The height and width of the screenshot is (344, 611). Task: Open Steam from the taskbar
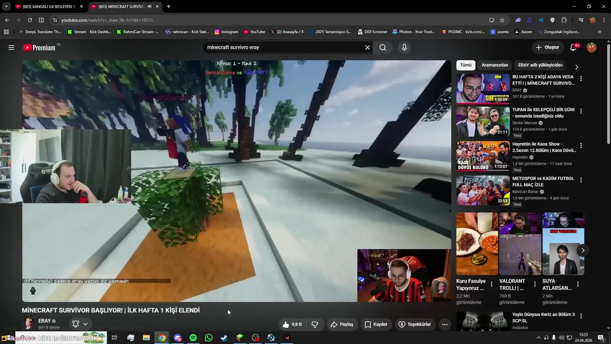tap(224, 338)
